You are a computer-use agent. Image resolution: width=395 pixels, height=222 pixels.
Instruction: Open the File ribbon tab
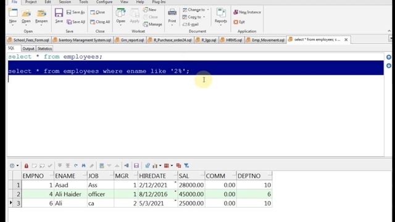[14, 2]
